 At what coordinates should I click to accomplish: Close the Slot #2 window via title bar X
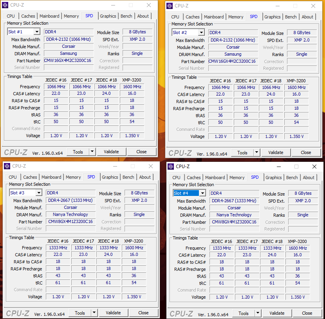313,6
